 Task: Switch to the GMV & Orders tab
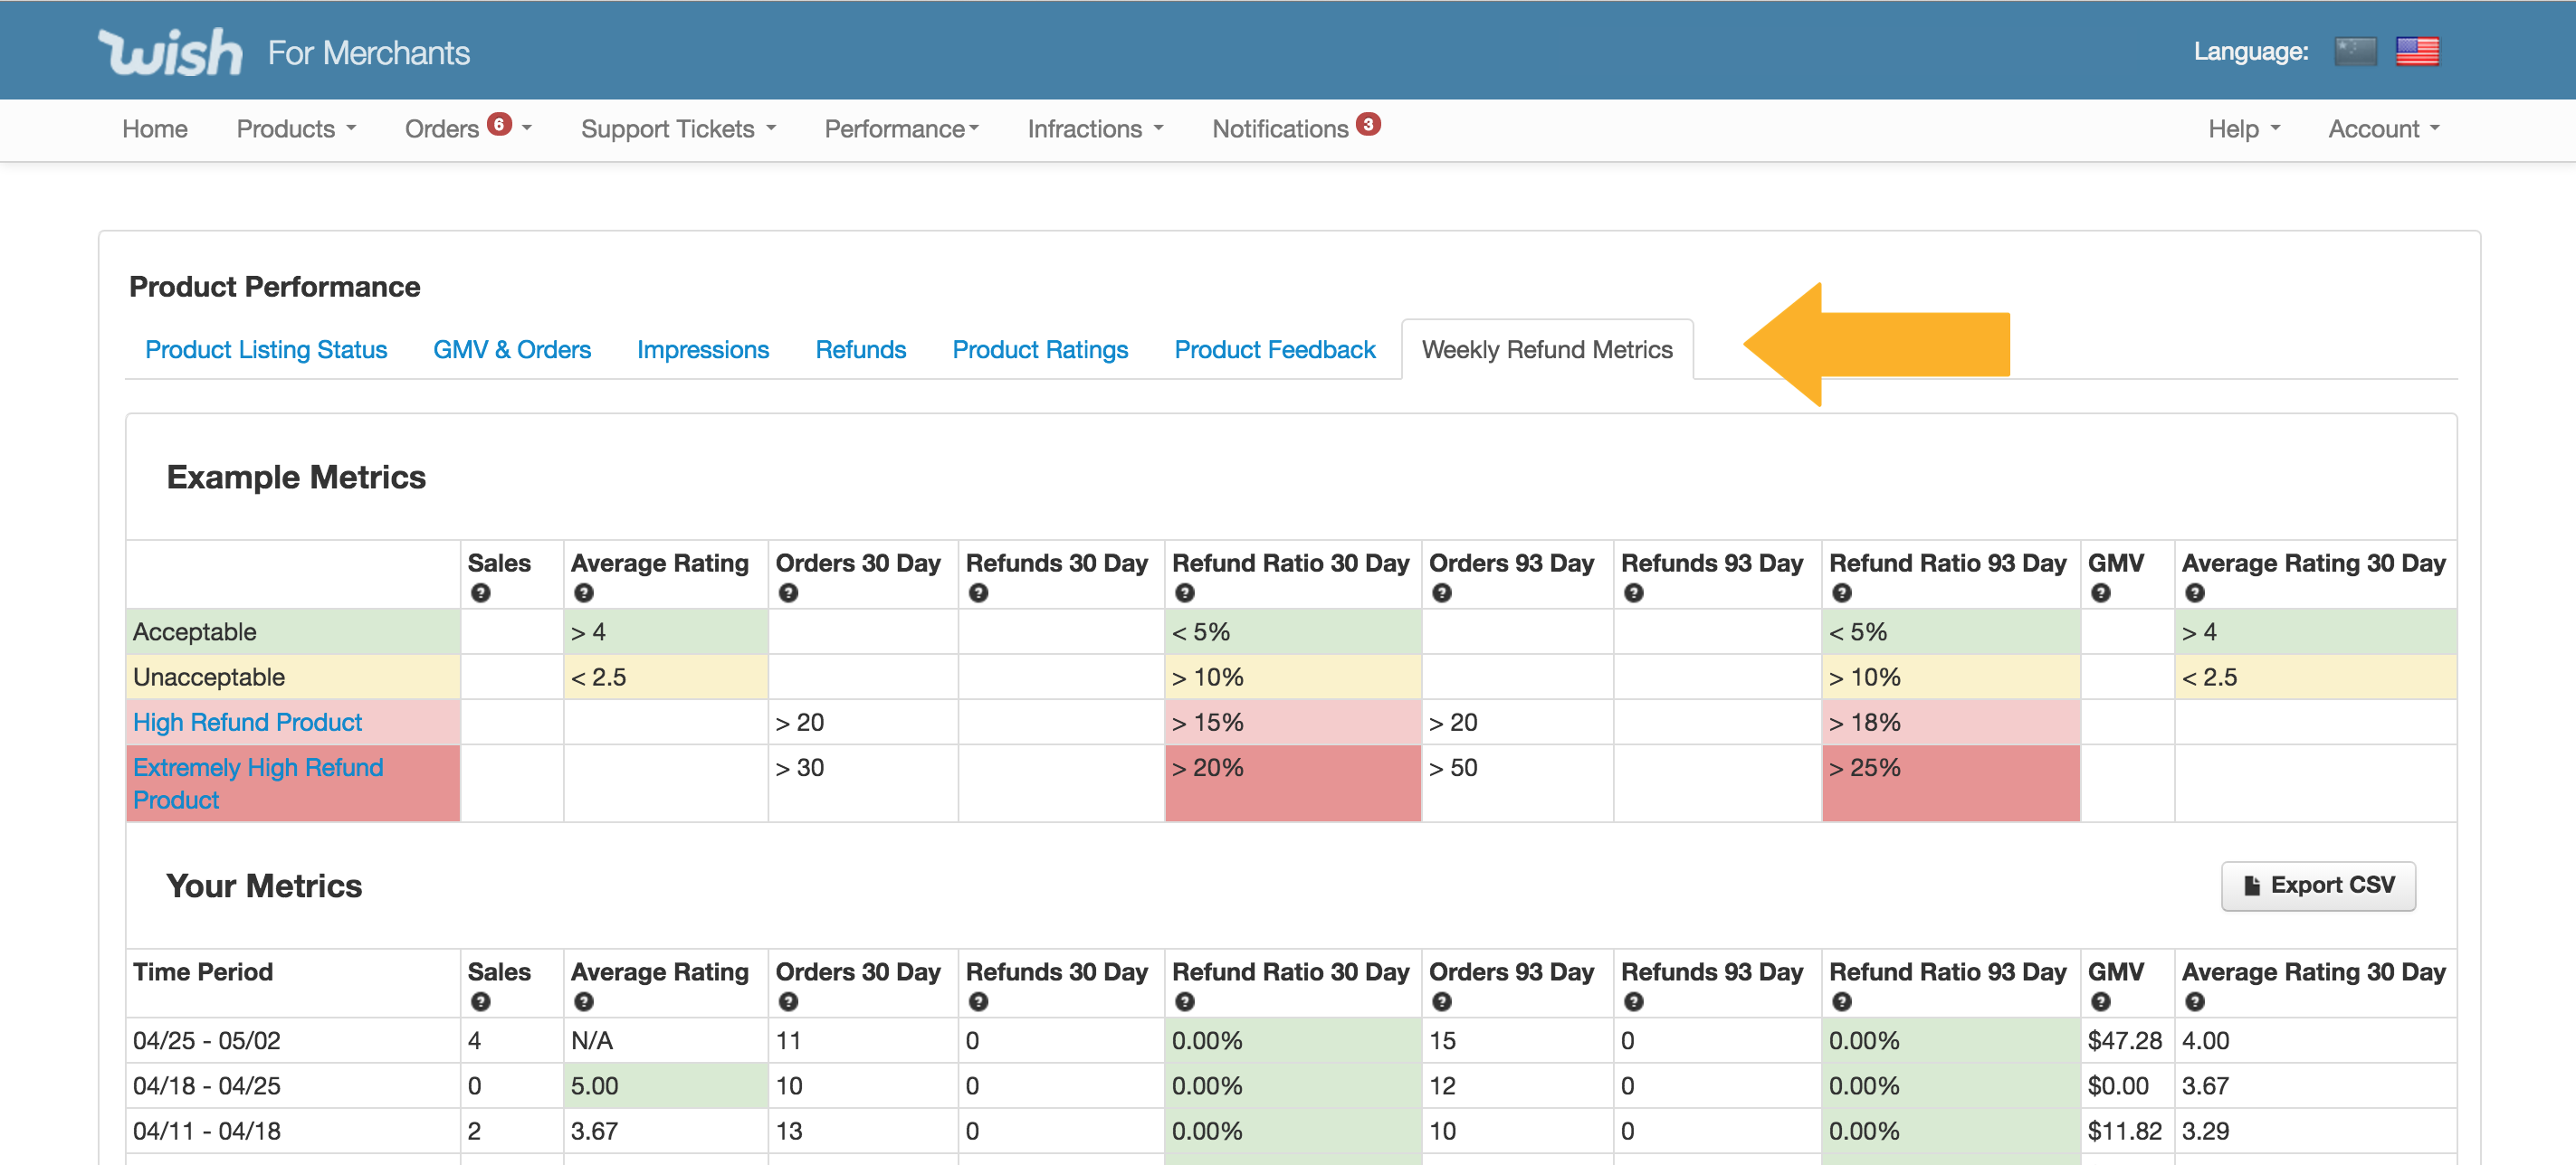pos(511,350)
